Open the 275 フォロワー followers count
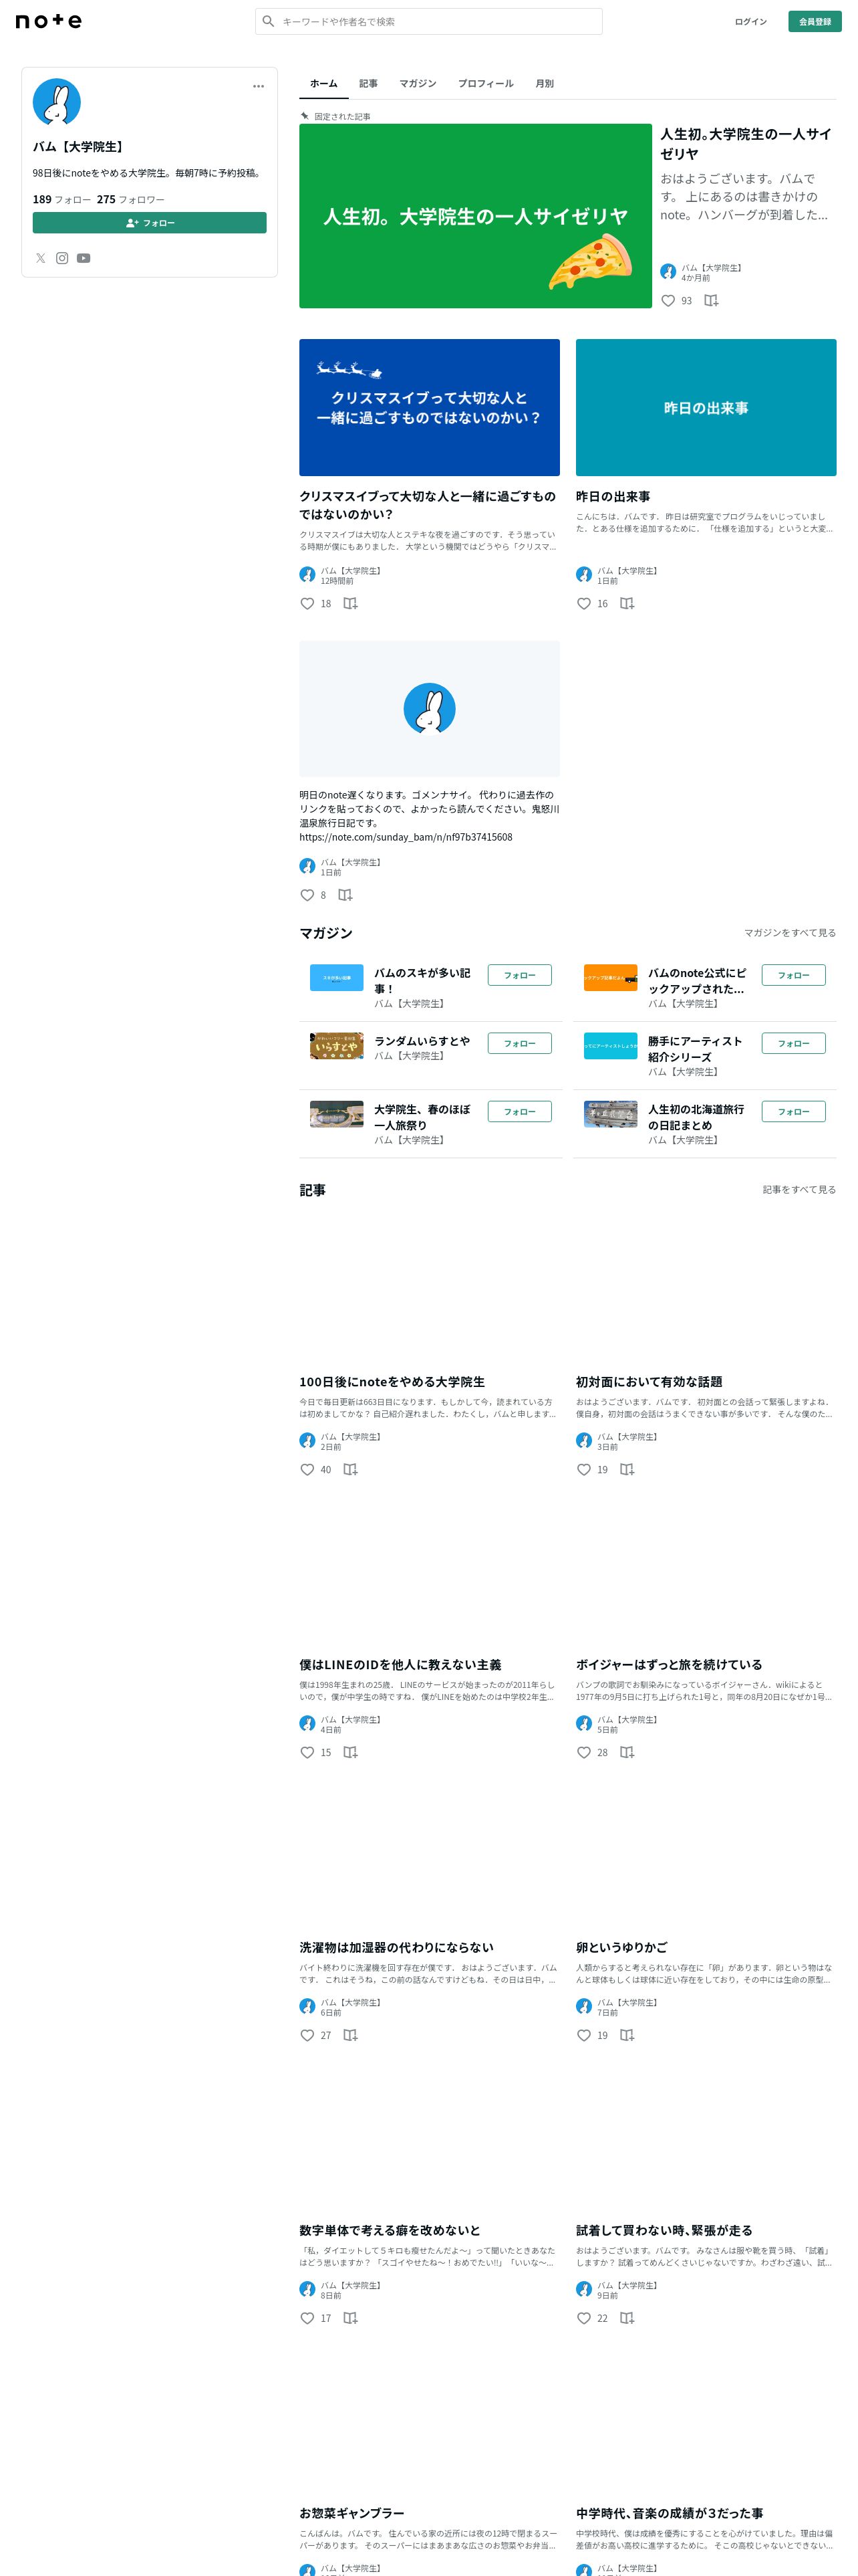The image size is (858, 2576). [x=131, y=199]
